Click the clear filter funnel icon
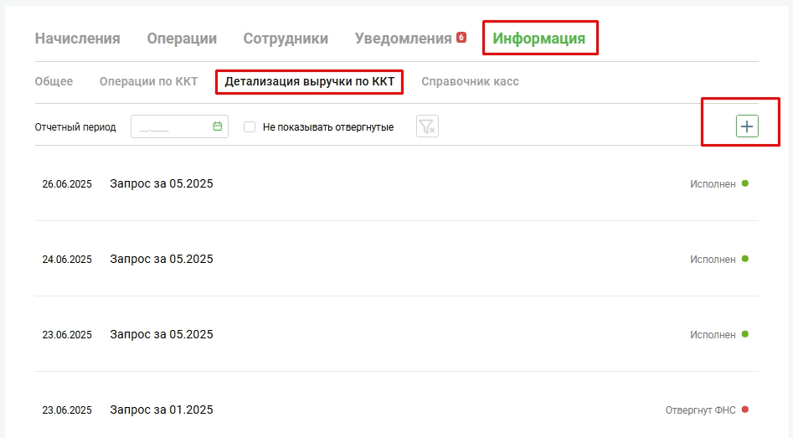Screen dimensions: 793x438 coord(427,126)
